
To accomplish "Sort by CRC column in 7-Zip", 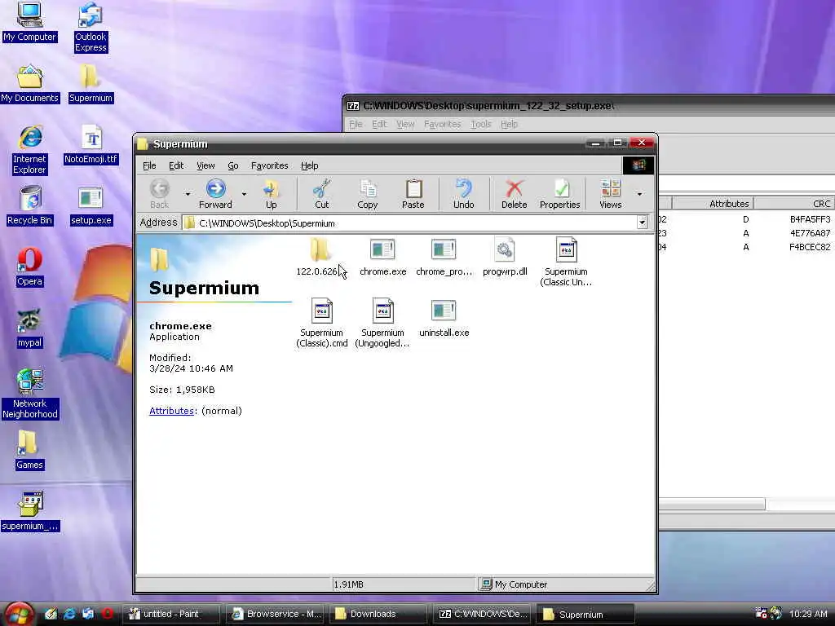I will (794, 203).
